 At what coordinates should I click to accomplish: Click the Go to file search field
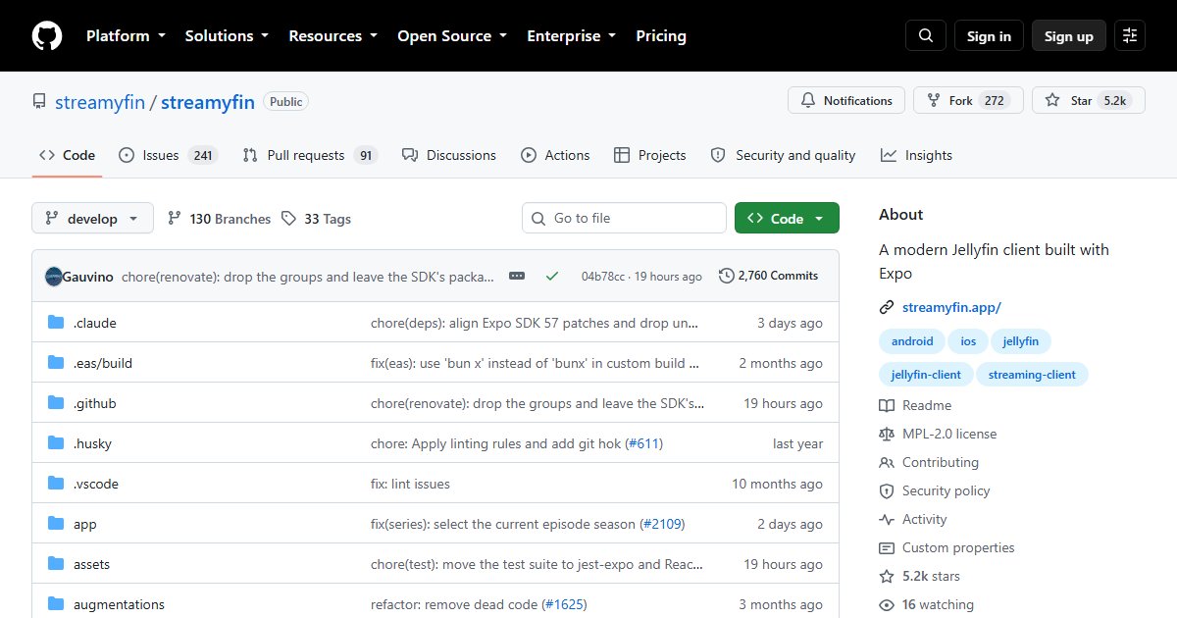pyautogui.click(x=624, y=218)
